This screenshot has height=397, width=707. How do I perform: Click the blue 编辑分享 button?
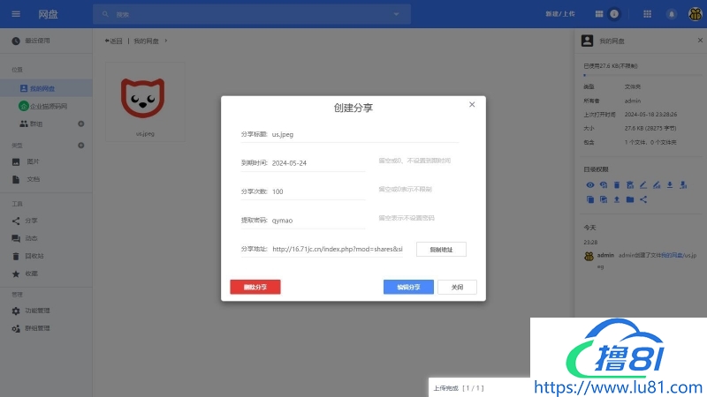tap(408, 287)
